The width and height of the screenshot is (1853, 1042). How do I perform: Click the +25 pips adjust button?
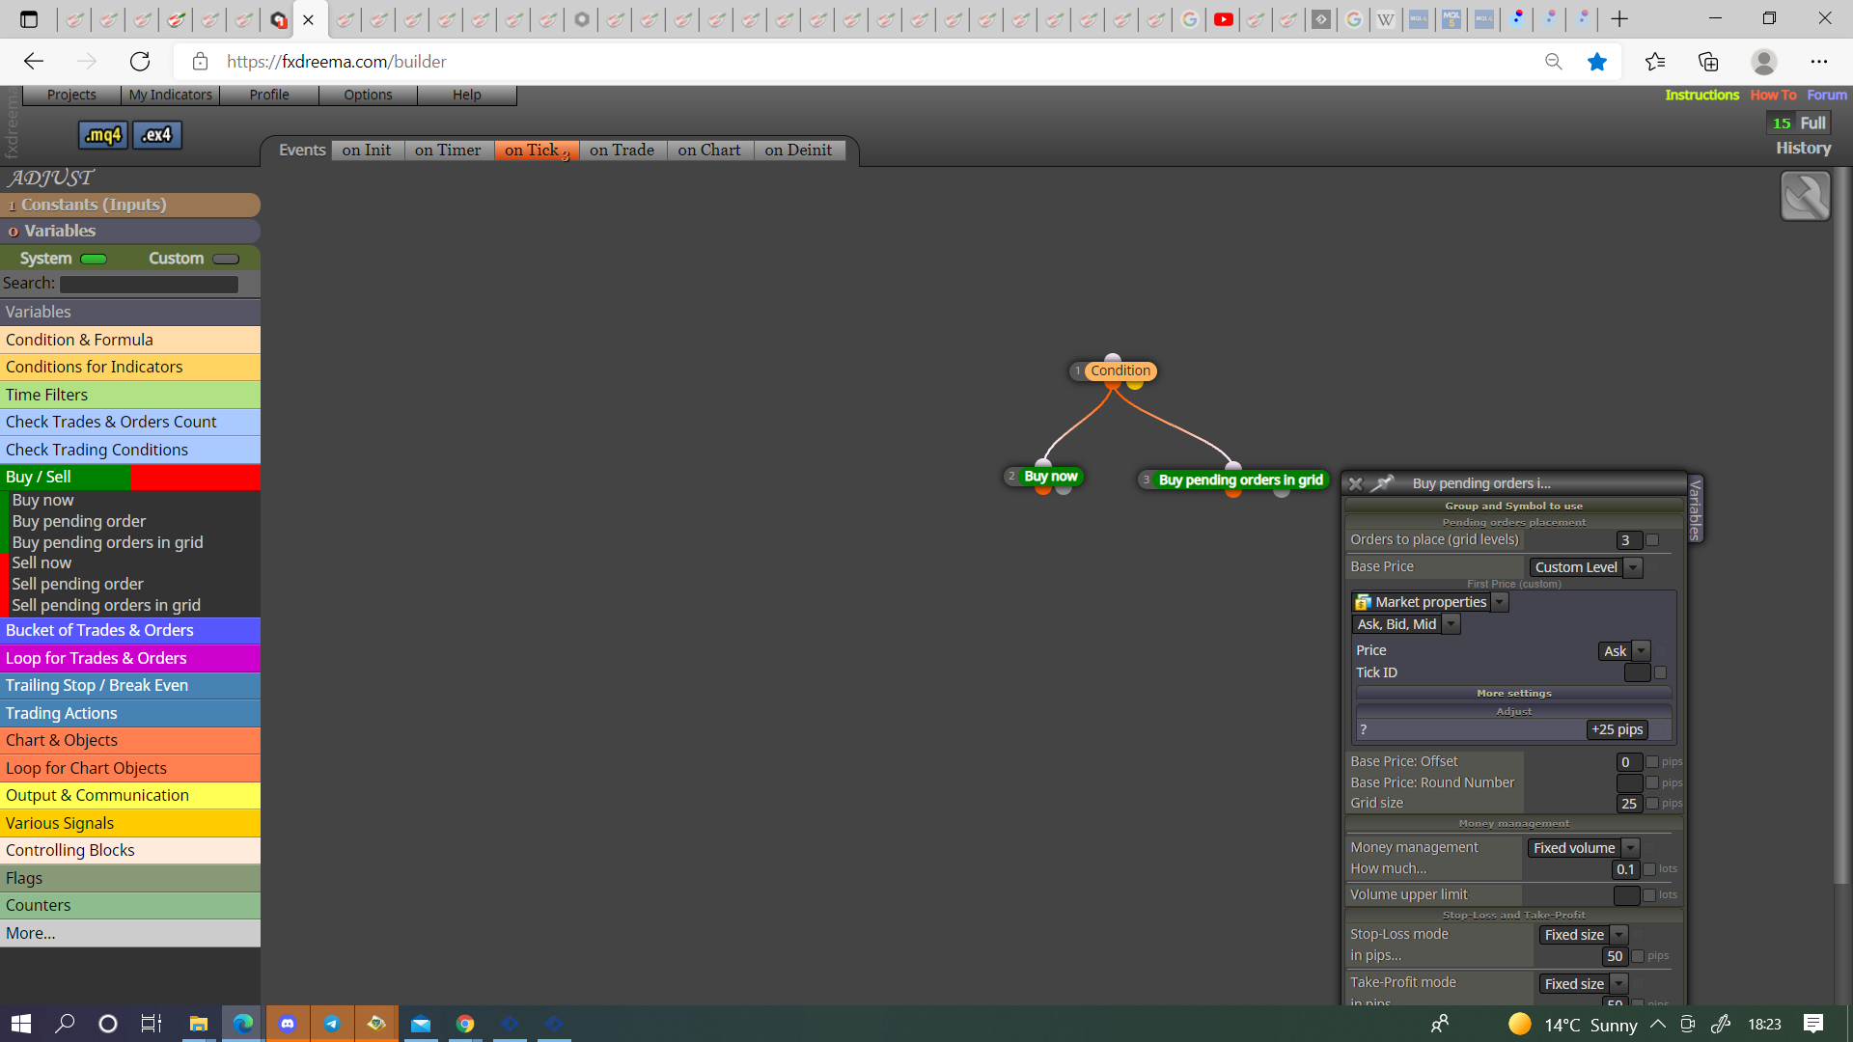[x=1618, y=729]
